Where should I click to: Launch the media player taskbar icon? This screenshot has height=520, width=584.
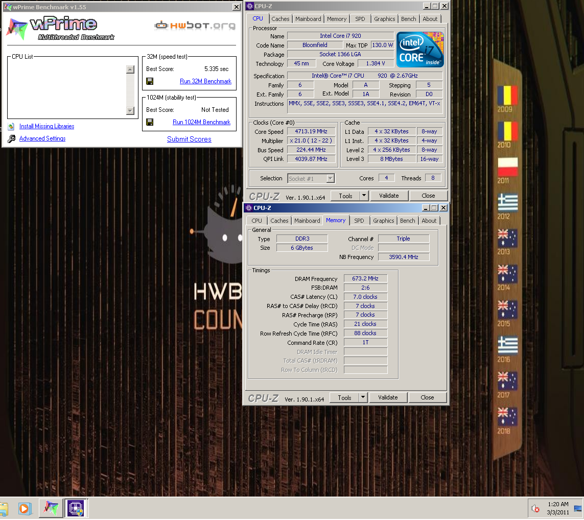point(25,508)
